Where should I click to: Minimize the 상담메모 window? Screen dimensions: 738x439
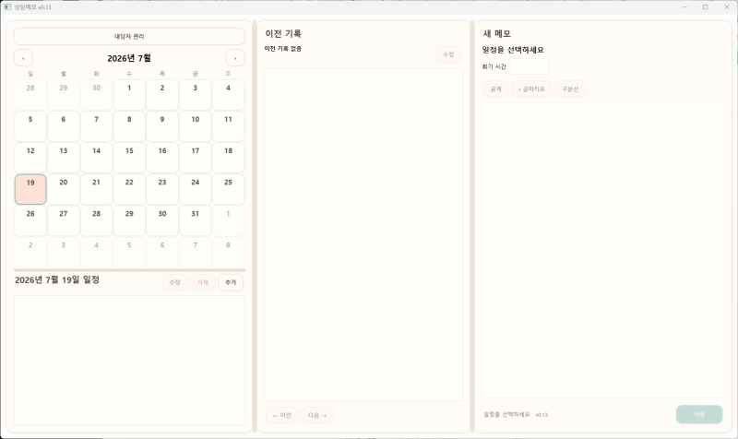[x=684, y=7]
